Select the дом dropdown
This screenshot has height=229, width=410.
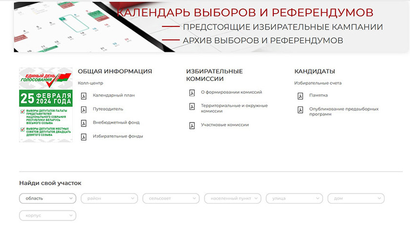[356, 198]
